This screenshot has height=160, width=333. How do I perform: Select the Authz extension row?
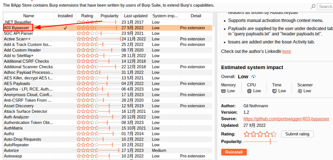pyautogui.click(x=108, y=133)
